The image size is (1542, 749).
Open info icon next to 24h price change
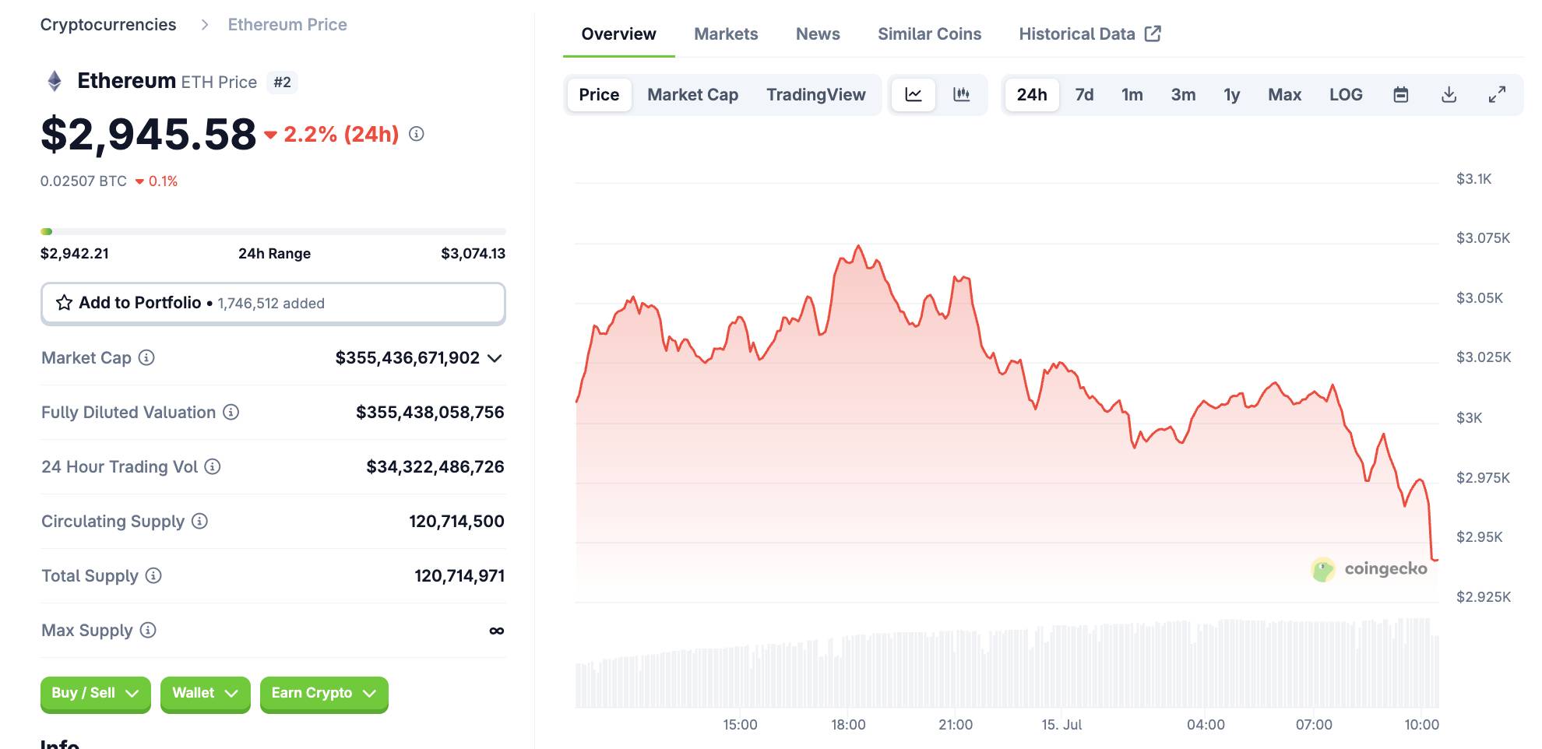(417, 134)
